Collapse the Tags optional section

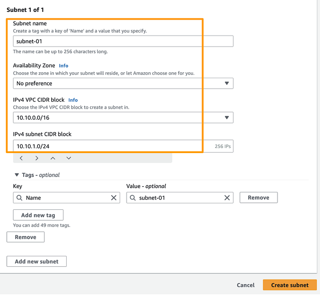[17, 175]
